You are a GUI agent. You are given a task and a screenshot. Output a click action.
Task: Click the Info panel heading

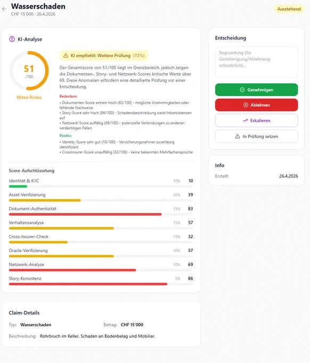pyautogui.click(x=219, y=165)
